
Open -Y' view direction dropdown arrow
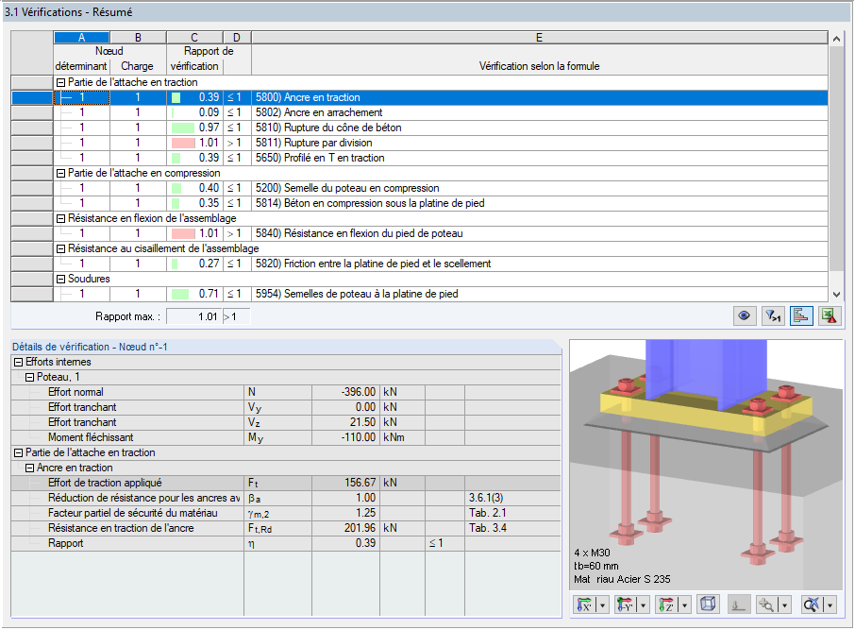(x=643, y=604)
